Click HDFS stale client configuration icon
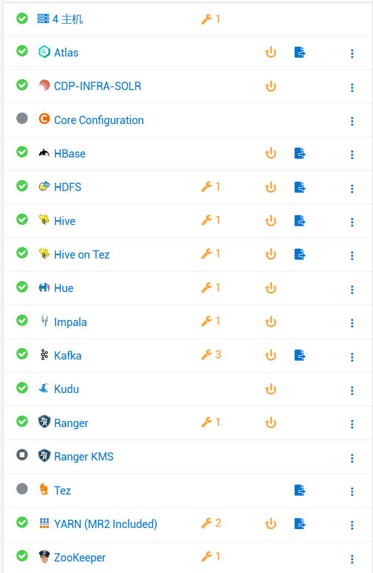 (299, 187)
